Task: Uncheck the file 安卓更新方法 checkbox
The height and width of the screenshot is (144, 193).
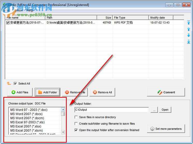Action: 8,23
